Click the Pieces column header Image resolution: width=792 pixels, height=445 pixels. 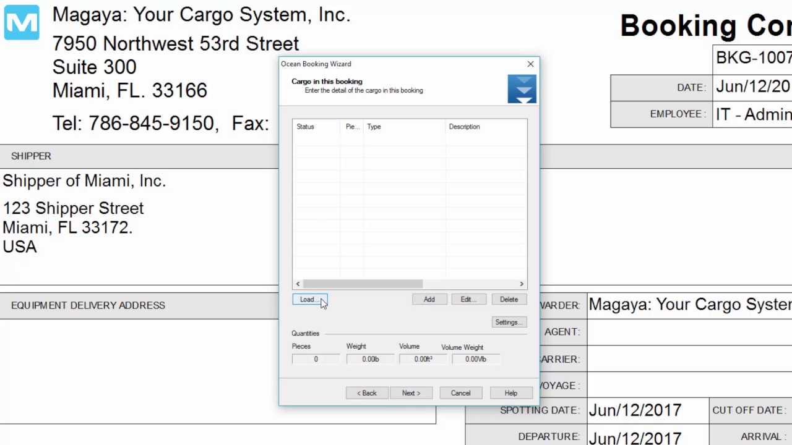click(352, 127)
